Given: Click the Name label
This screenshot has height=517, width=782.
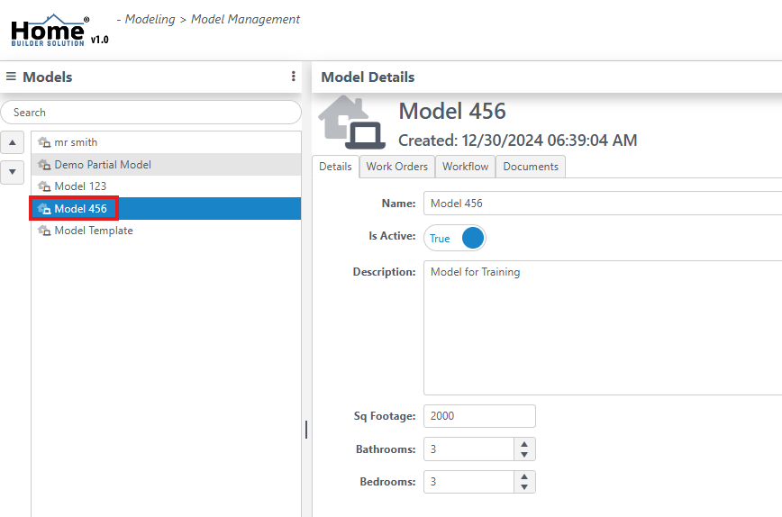Looking at the screenshot, I should (398, 204).
